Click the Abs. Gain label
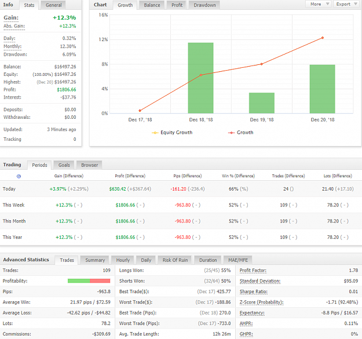 pos(14,26)
